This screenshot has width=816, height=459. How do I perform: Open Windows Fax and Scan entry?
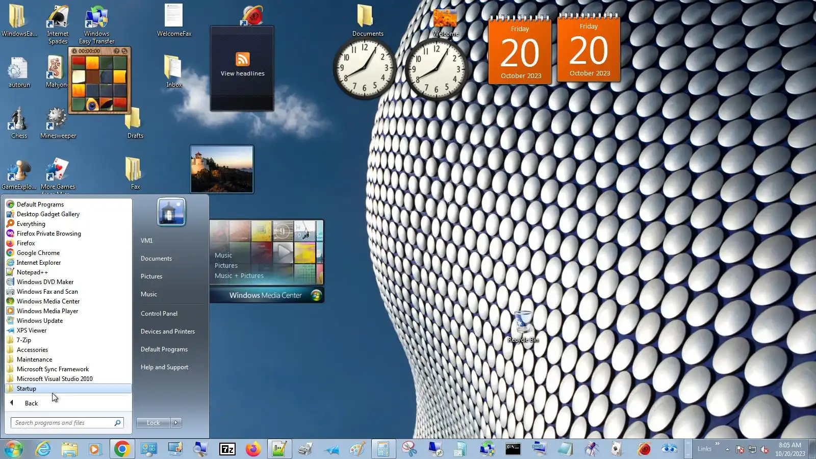click(x=68, y=292)
